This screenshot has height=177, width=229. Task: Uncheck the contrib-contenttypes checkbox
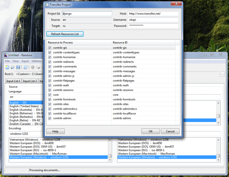[x=50, y=53]
